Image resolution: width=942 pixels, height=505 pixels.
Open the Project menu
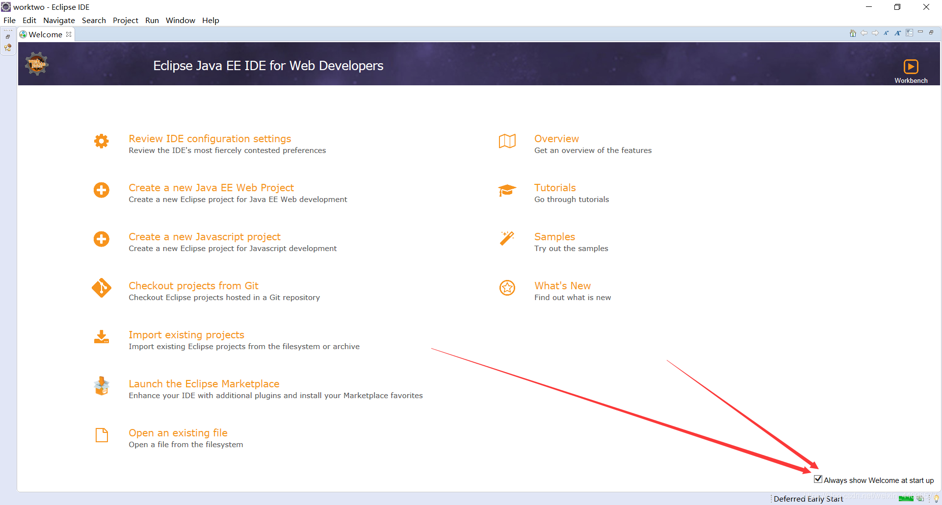(x=126, y=20)
